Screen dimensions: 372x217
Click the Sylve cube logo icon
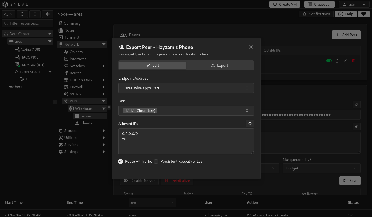5,4
